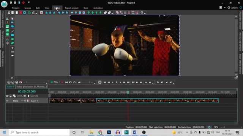Select the line drawing tool

point(13,31)
